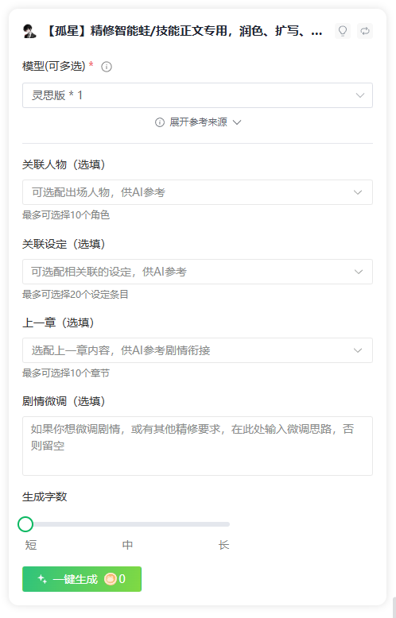The image size is (396, 618).
Task: Click the 剧情微调 text area
Action: tap(197, 446)
